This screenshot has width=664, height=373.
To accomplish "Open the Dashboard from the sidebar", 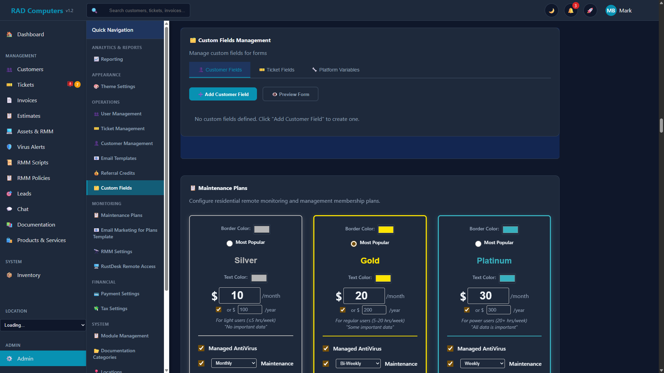I will pos(30,34).
